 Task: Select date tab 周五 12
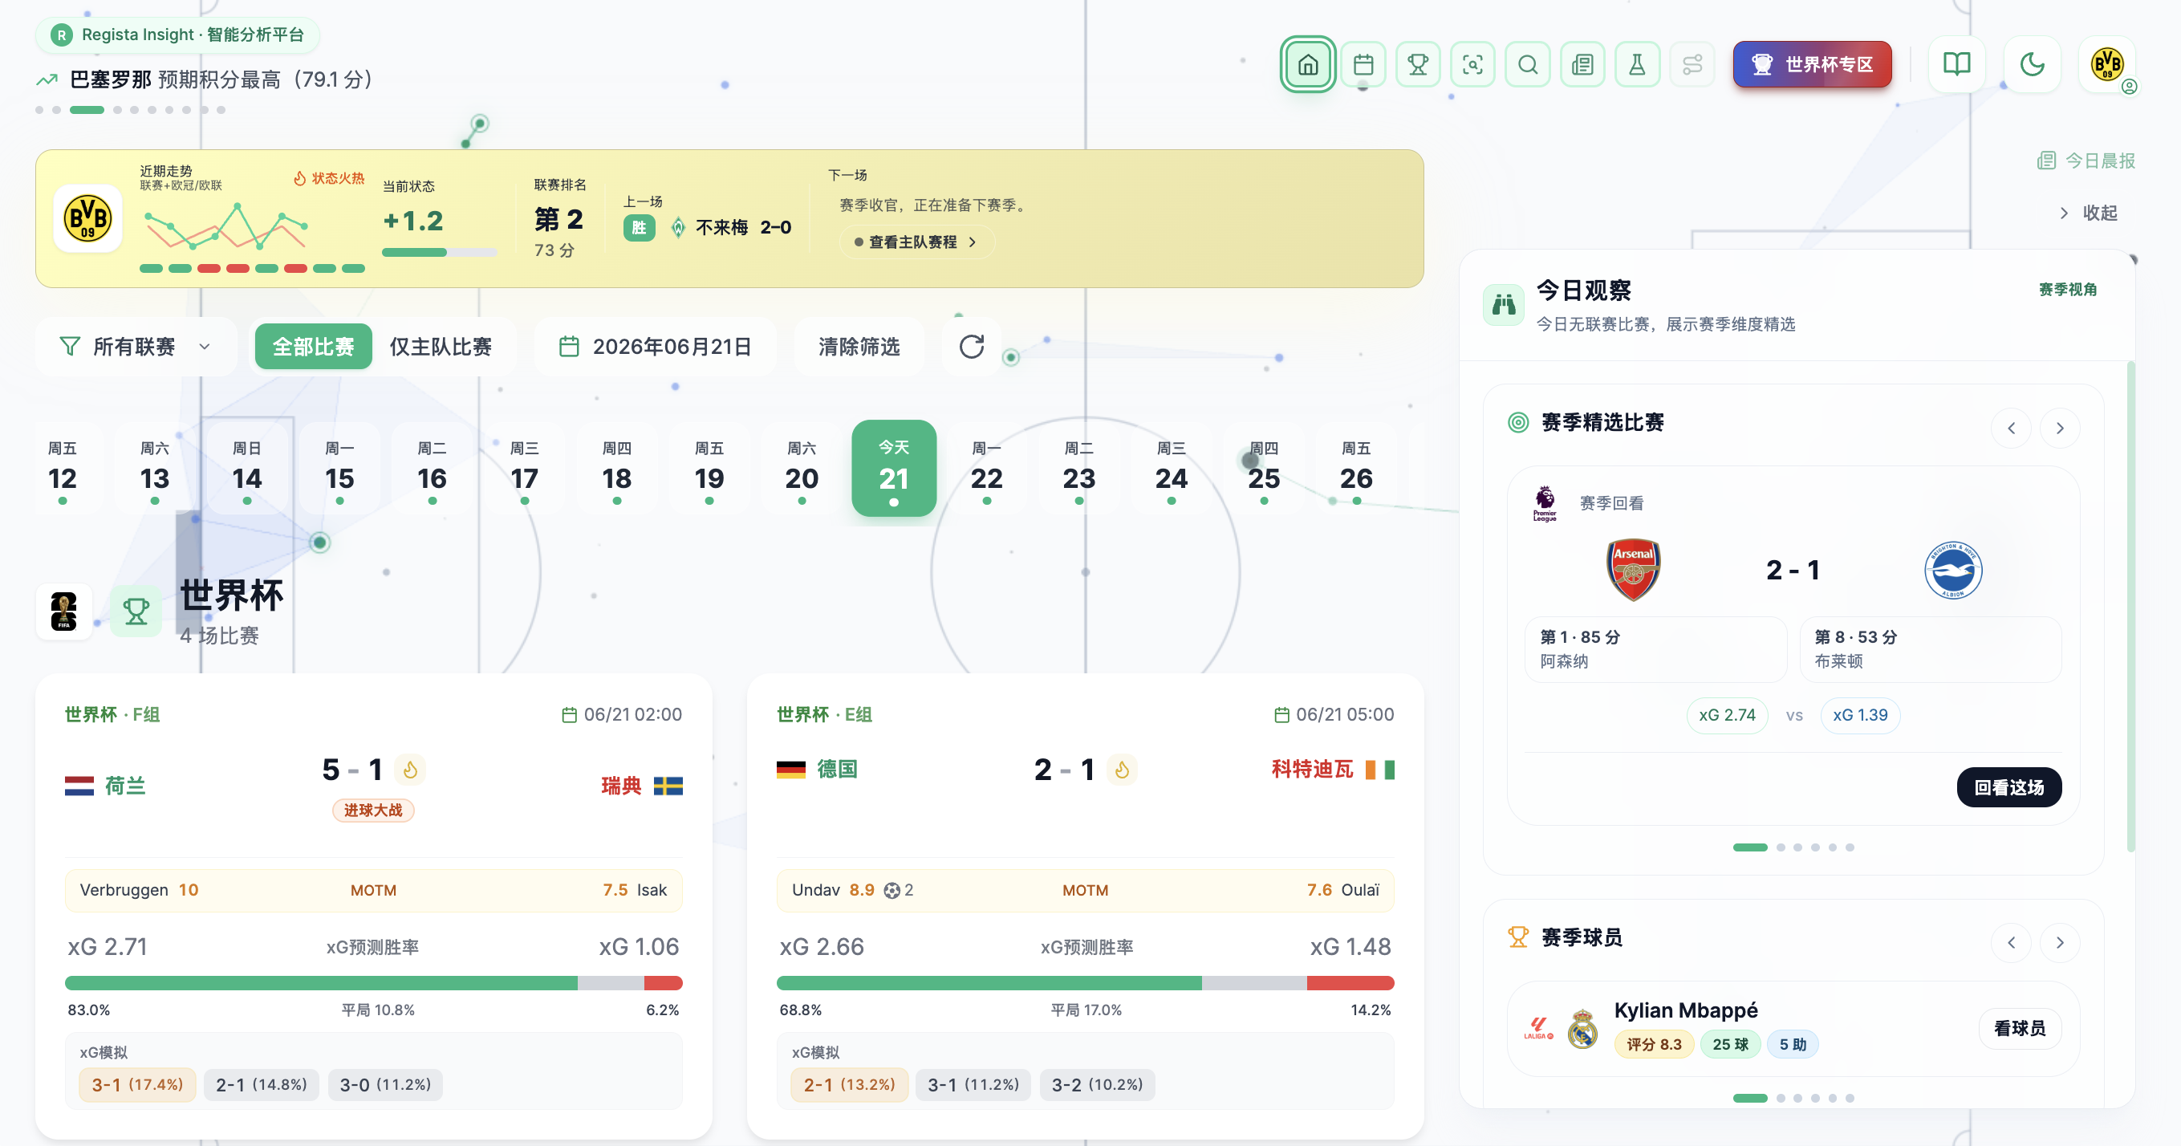63,469
